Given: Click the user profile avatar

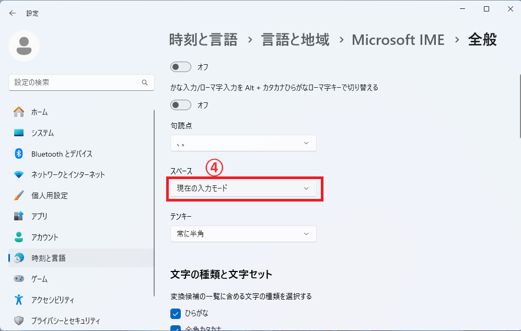Looking at the screenshot, I should (24, 46).
